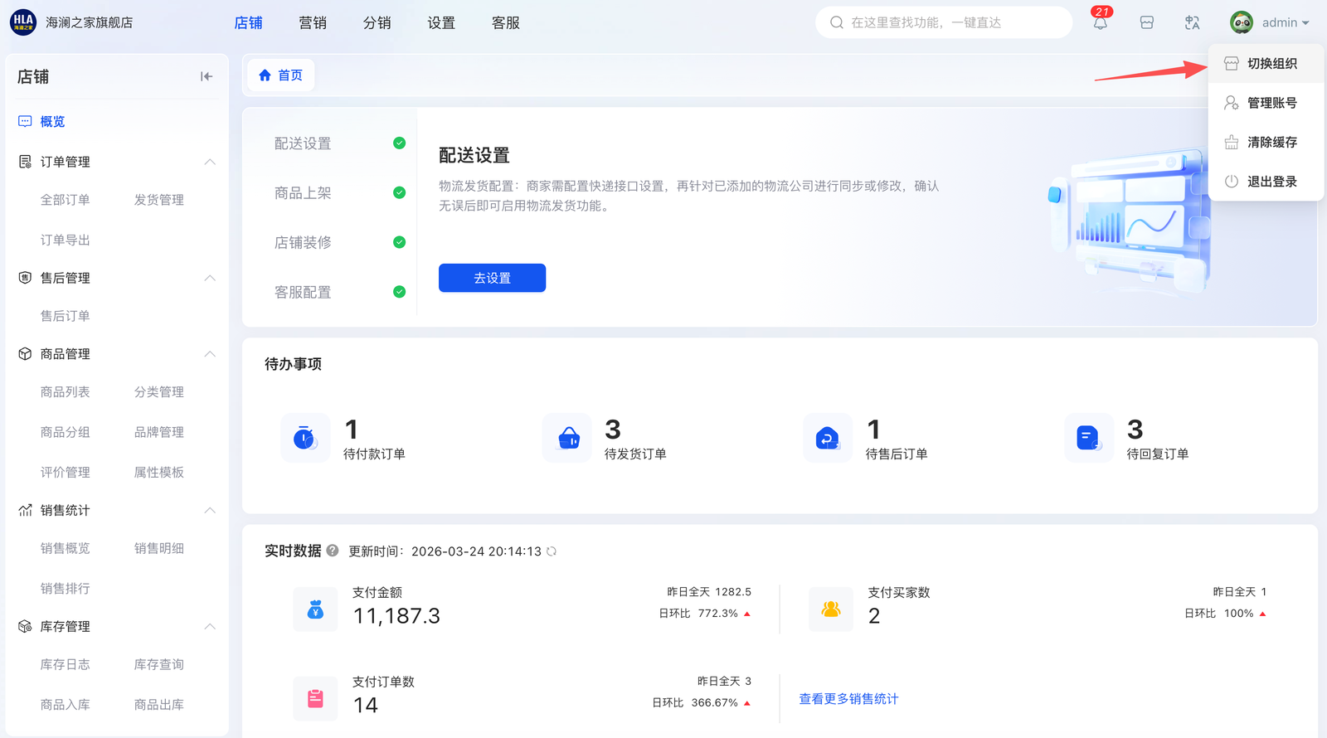Click the language translation icon
Viewport: 1327px width, 738px height.
tap(1192, 23)
